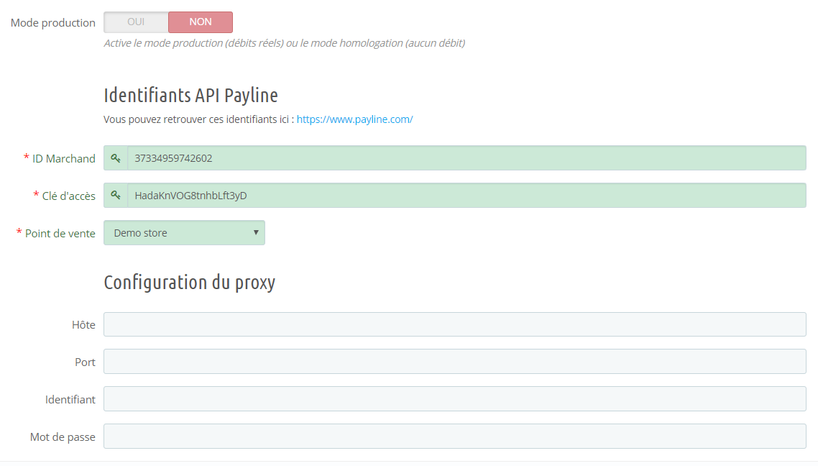
Task: Click the proxy Hôte input field
Action: (454, 324)
